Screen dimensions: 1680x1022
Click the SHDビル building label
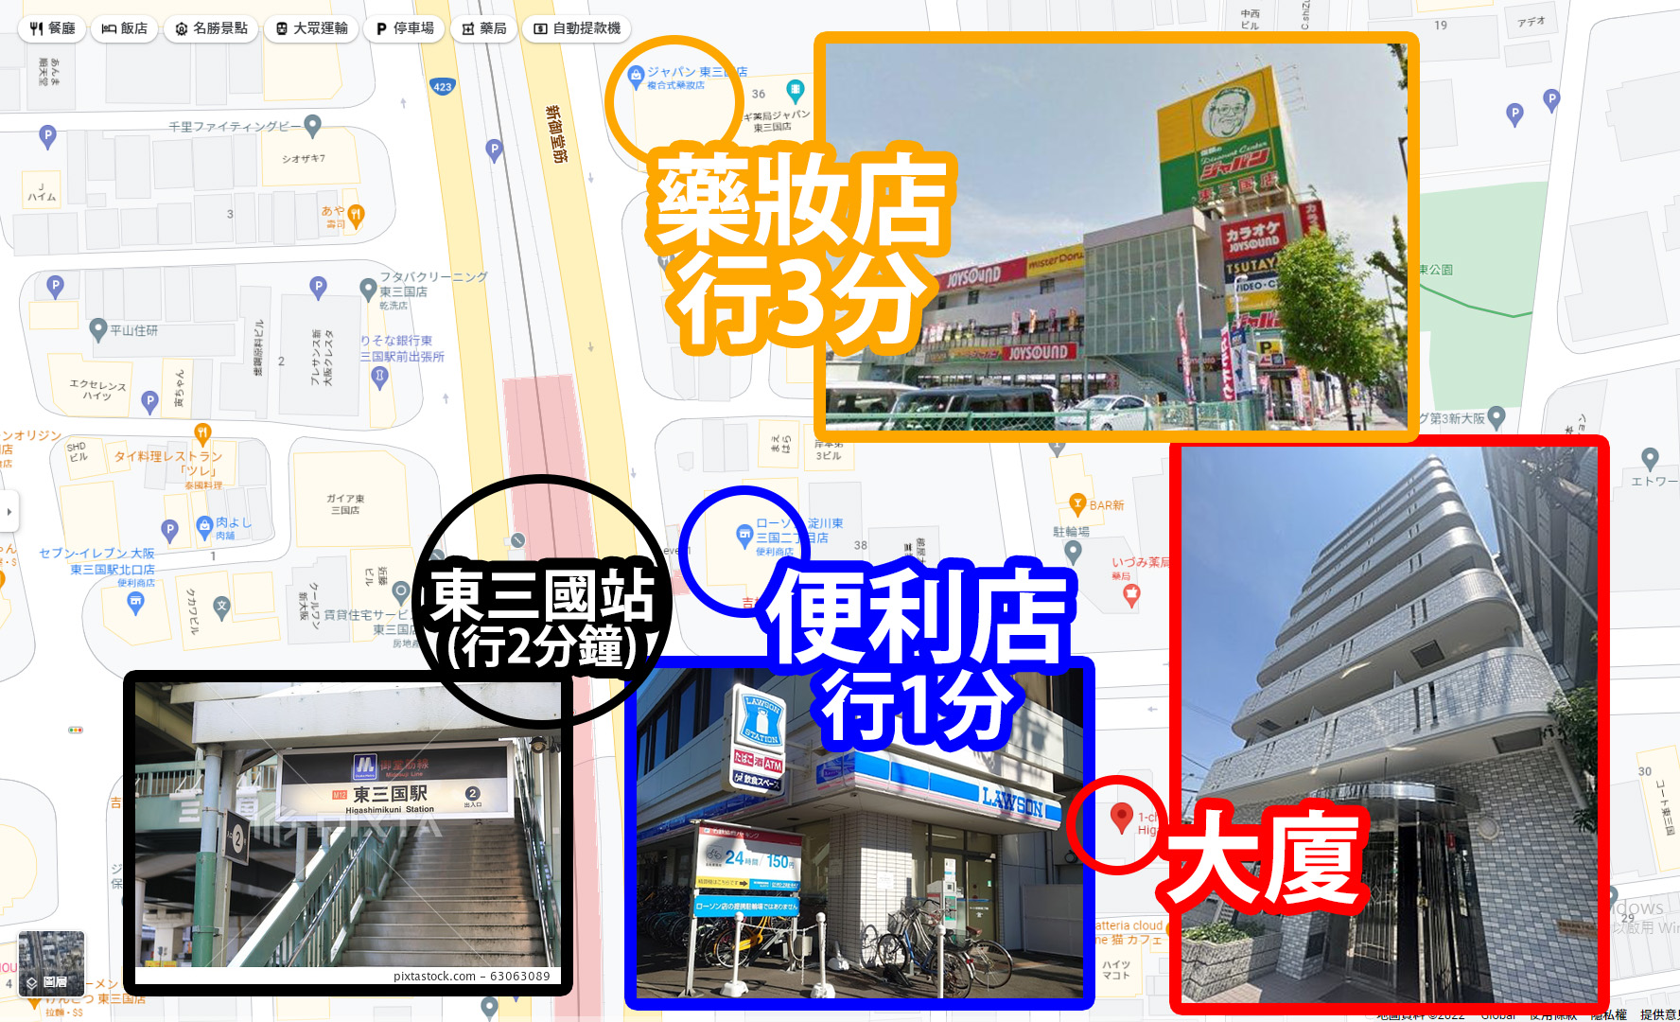tap(78, 451)
